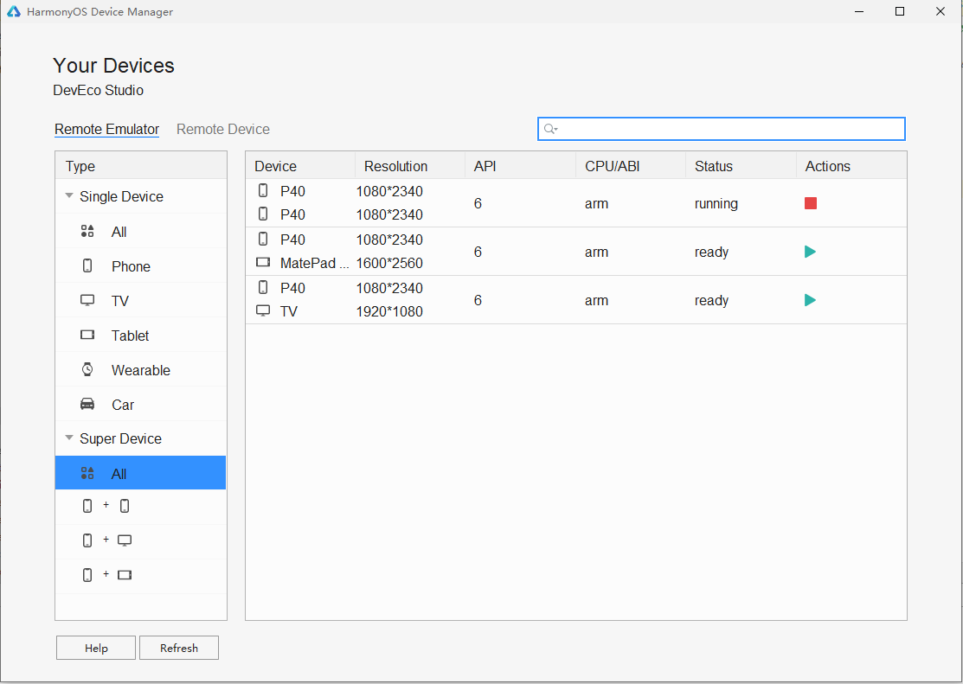Select the Car device type icon
The width and height of the screenshot is (963, 684).
pyautogui.click(x=87, y=404)
